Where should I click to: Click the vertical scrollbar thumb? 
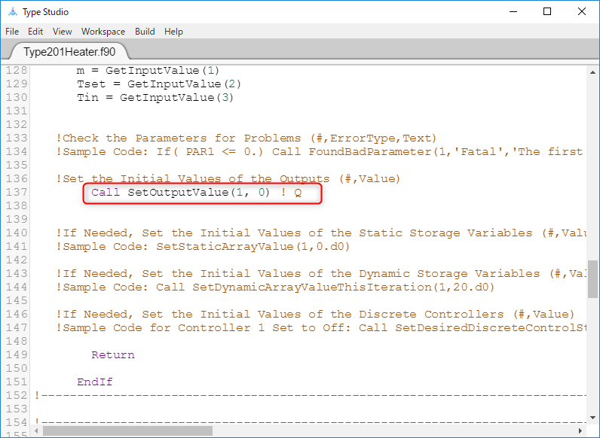(x=592, y=279)
